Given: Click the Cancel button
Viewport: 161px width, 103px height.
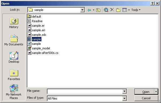Looking at the screenshot, I should pyautogui.click(x=146, y=98).
